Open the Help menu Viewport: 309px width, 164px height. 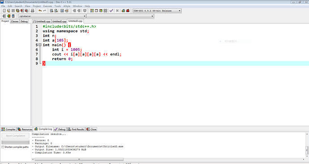pos(87,6)
